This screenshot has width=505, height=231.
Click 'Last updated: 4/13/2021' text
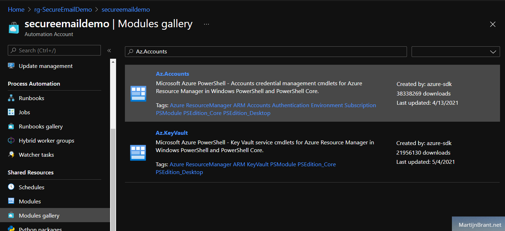point(427,103)
